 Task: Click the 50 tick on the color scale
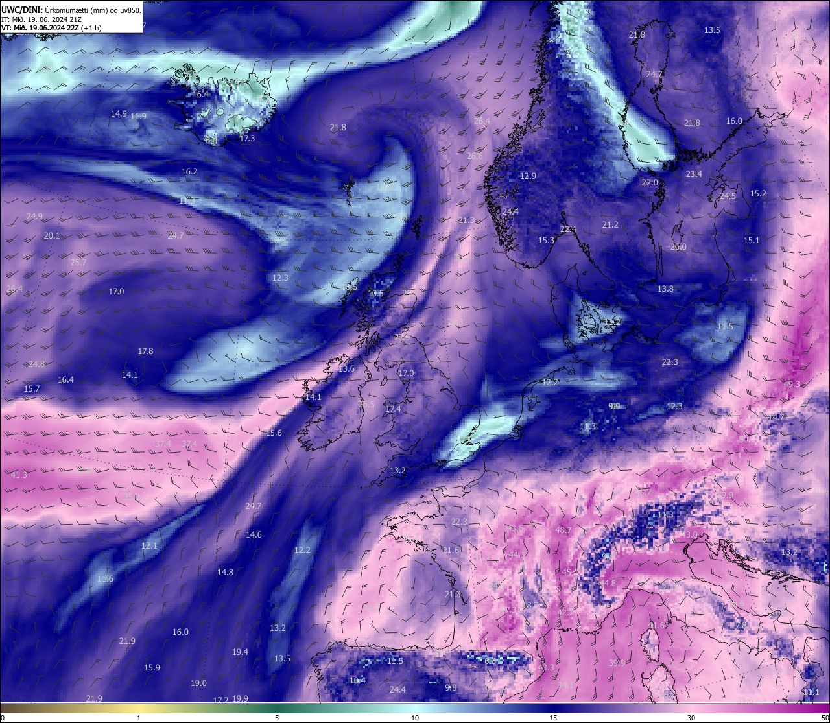(825, 718)
